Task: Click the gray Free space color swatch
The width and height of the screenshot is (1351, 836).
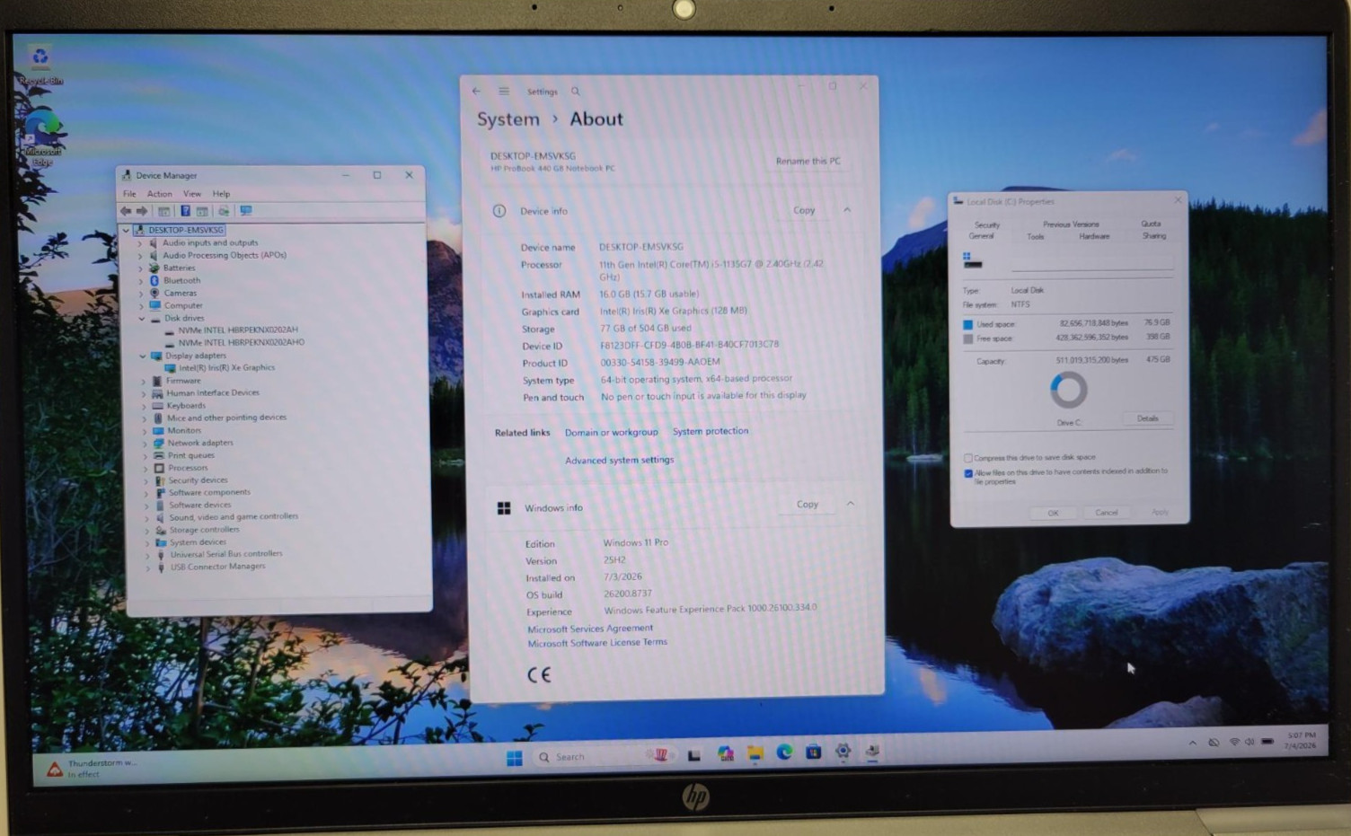Action: (x=968, y=339)
